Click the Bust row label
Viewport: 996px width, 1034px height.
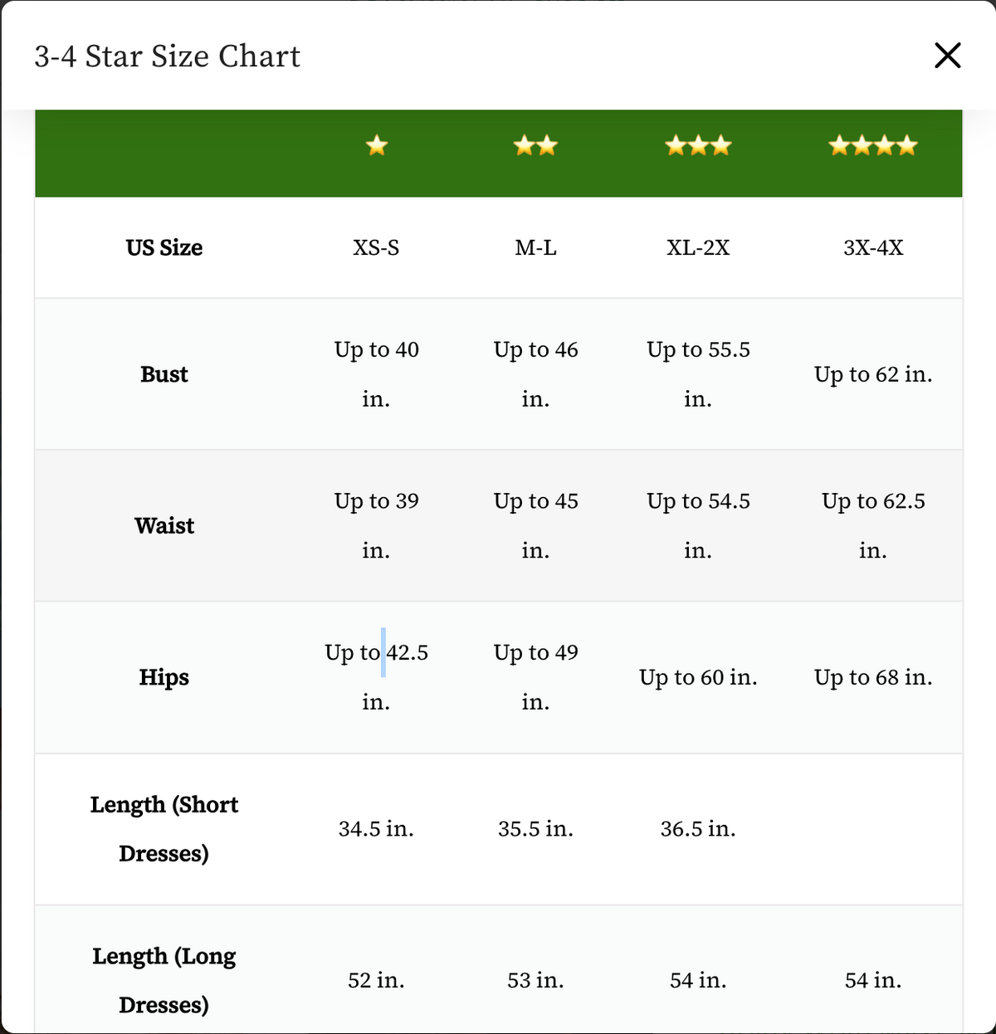(x=164, y=374)
